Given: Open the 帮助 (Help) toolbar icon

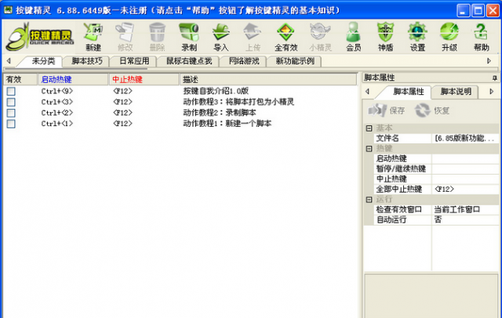Looking at the screenshot, I should (481, 36).
